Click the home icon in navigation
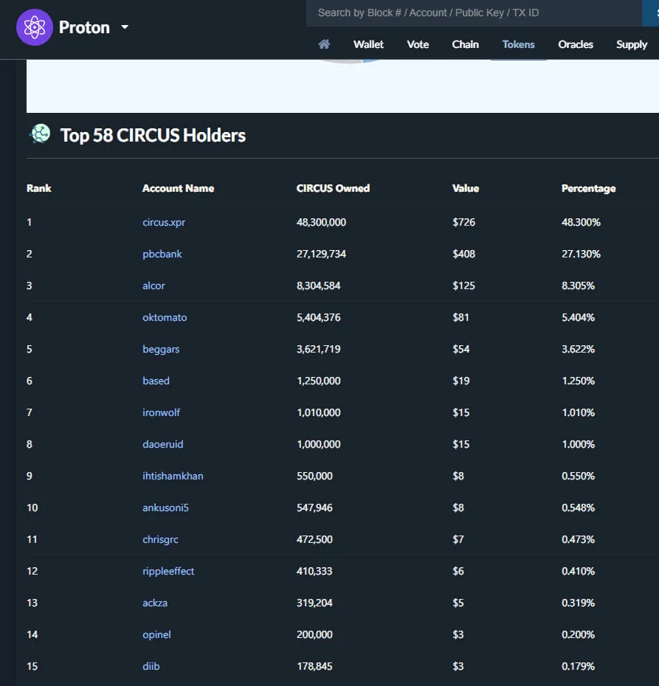659x686 pixels. (324, 44)
